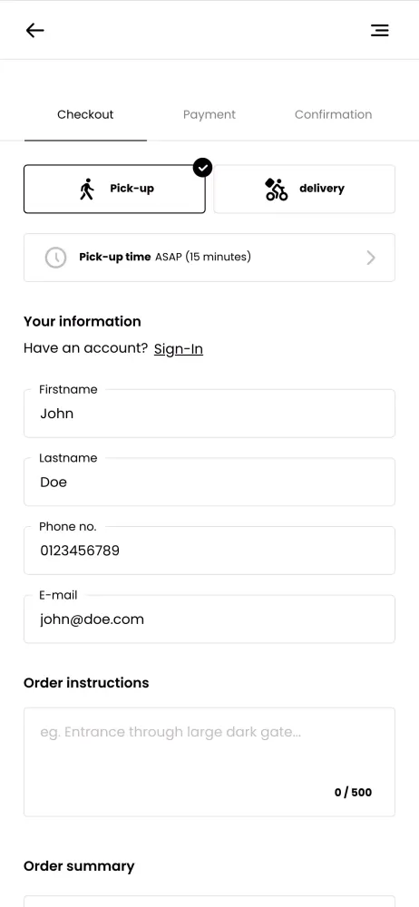Click the delivery cyclist icon

click(276, 190)
